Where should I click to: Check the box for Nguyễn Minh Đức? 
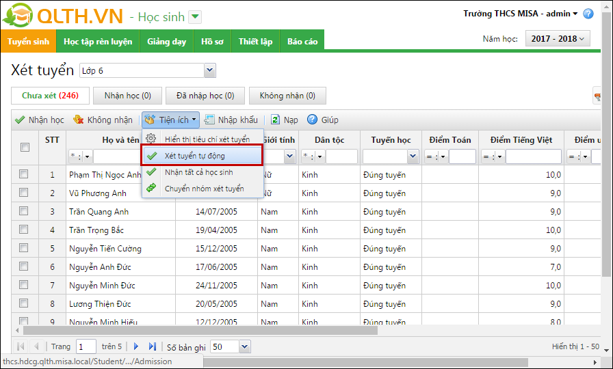click(x=24, y=285)
